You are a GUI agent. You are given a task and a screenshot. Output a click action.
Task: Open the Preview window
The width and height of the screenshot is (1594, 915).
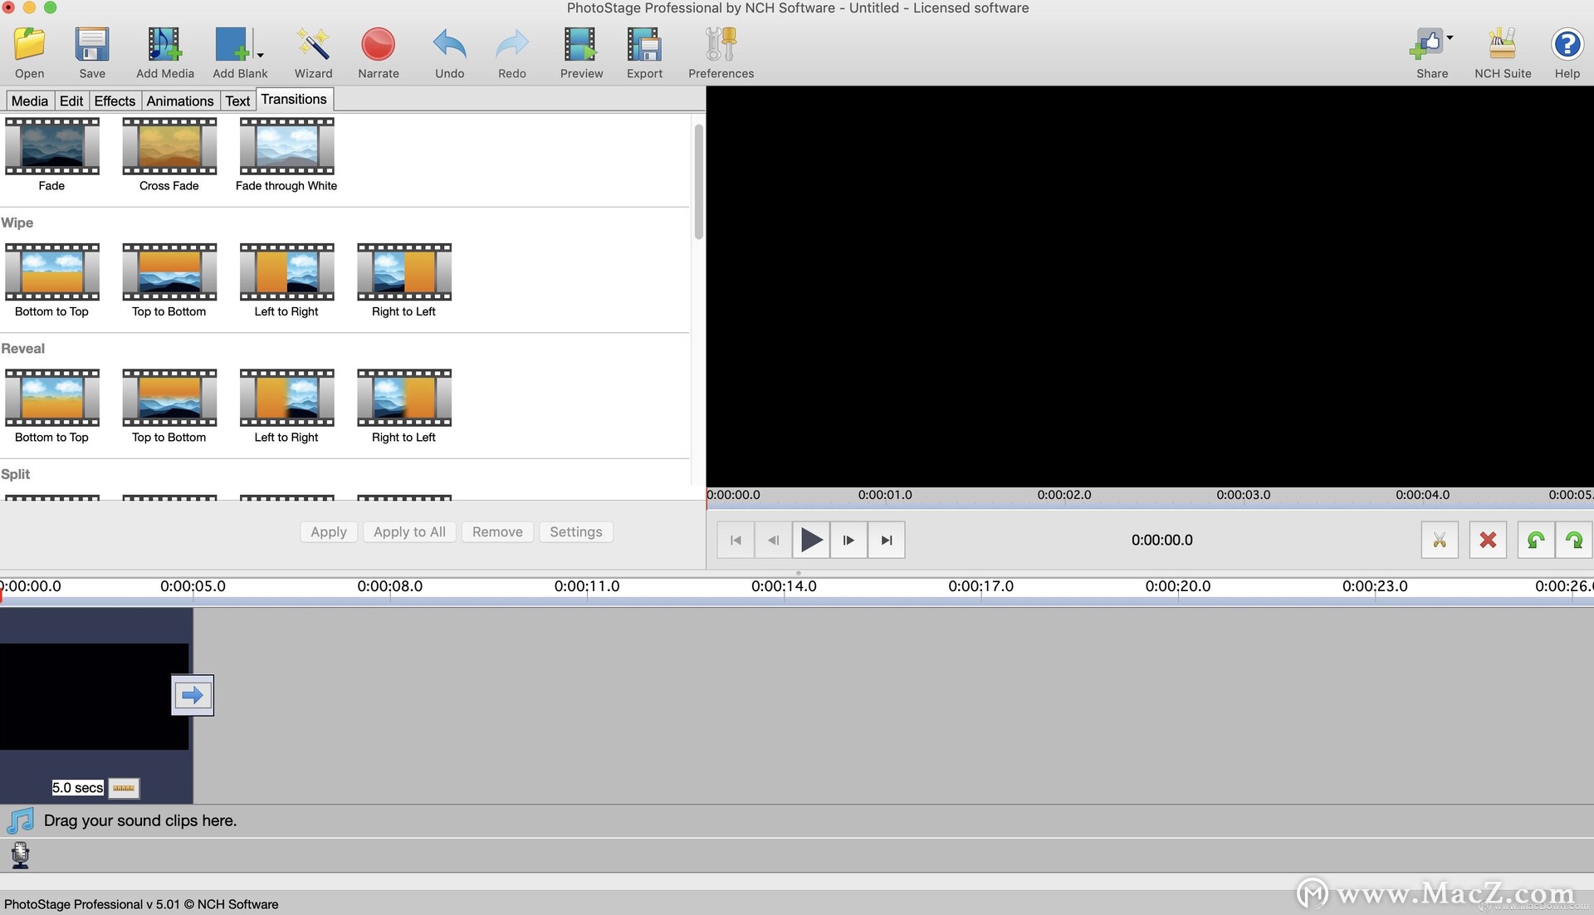[x=580, y=45]
